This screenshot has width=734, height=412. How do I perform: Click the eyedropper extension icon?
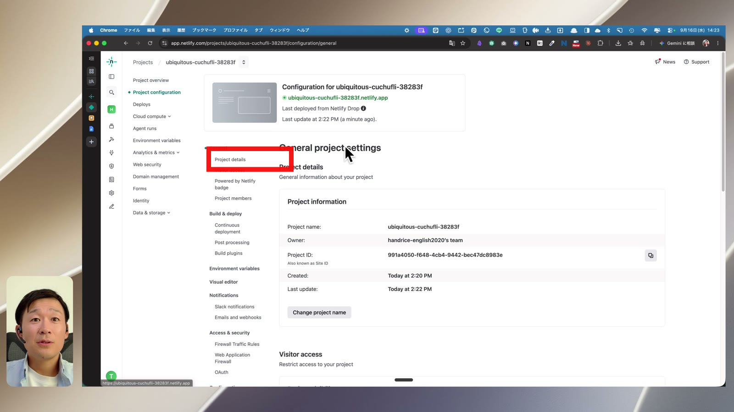click(x=552, y=43)
